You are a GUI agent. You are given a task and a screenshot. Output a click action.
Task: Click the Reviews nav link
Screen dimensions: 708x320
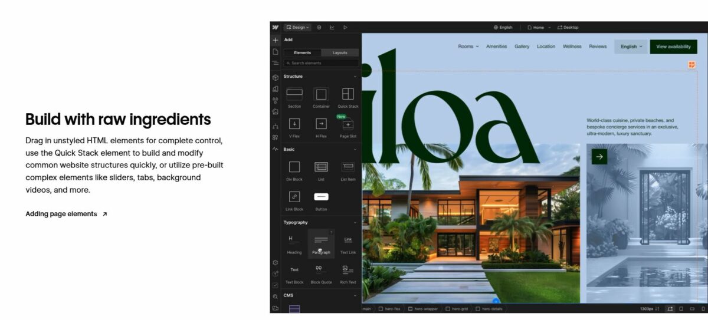coord(598,47)
